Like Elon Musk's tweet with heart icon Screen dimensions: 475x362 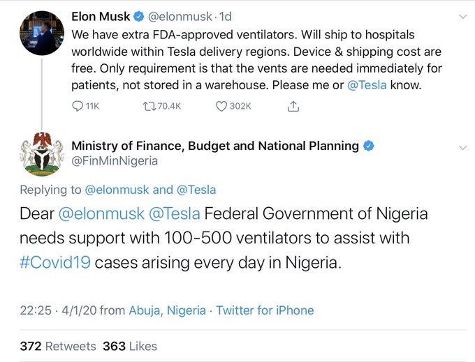(221, 106)
